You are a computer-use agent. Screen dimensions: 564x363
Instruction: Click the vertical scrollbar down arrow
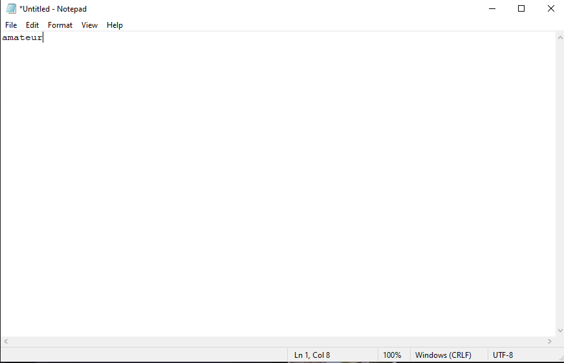(559, 331)
